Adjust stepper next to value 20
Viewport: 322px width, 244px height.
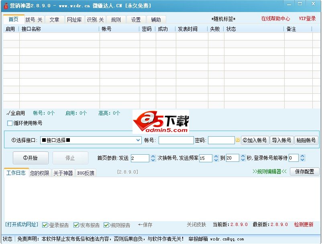(243, 158)
